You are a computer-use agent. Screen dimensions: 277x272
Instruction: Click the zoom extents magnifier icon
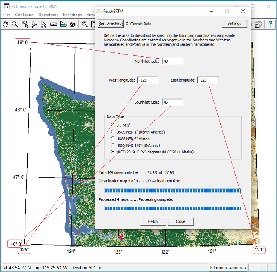(x=85, y=24)
